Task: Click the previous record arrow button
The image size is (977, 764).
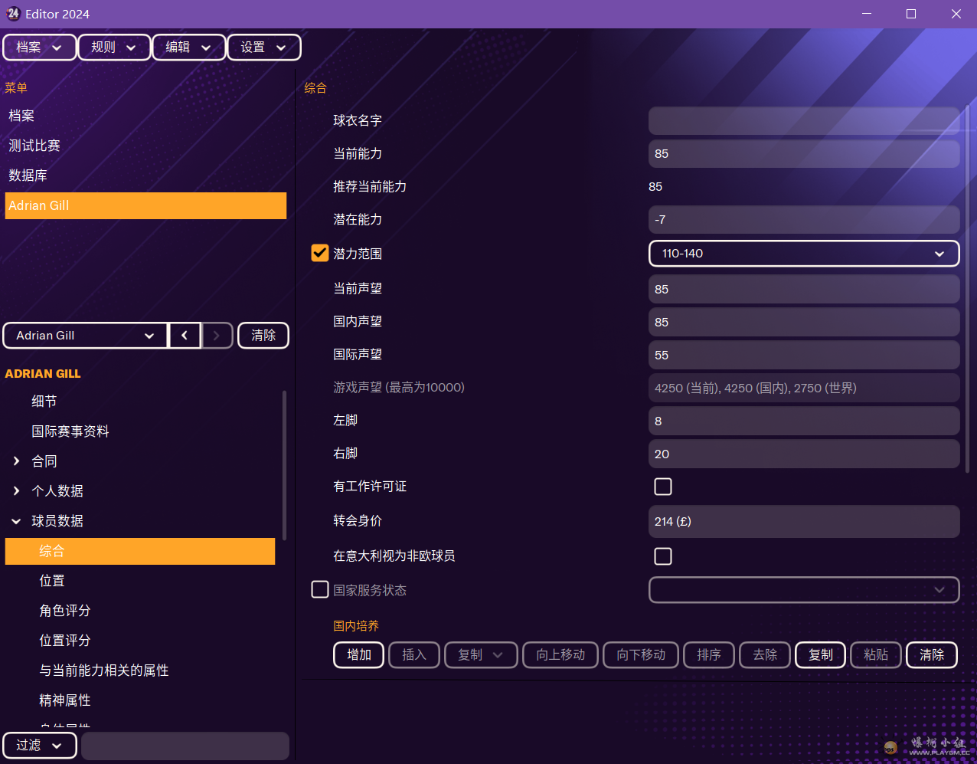Action: pos(185,336)
